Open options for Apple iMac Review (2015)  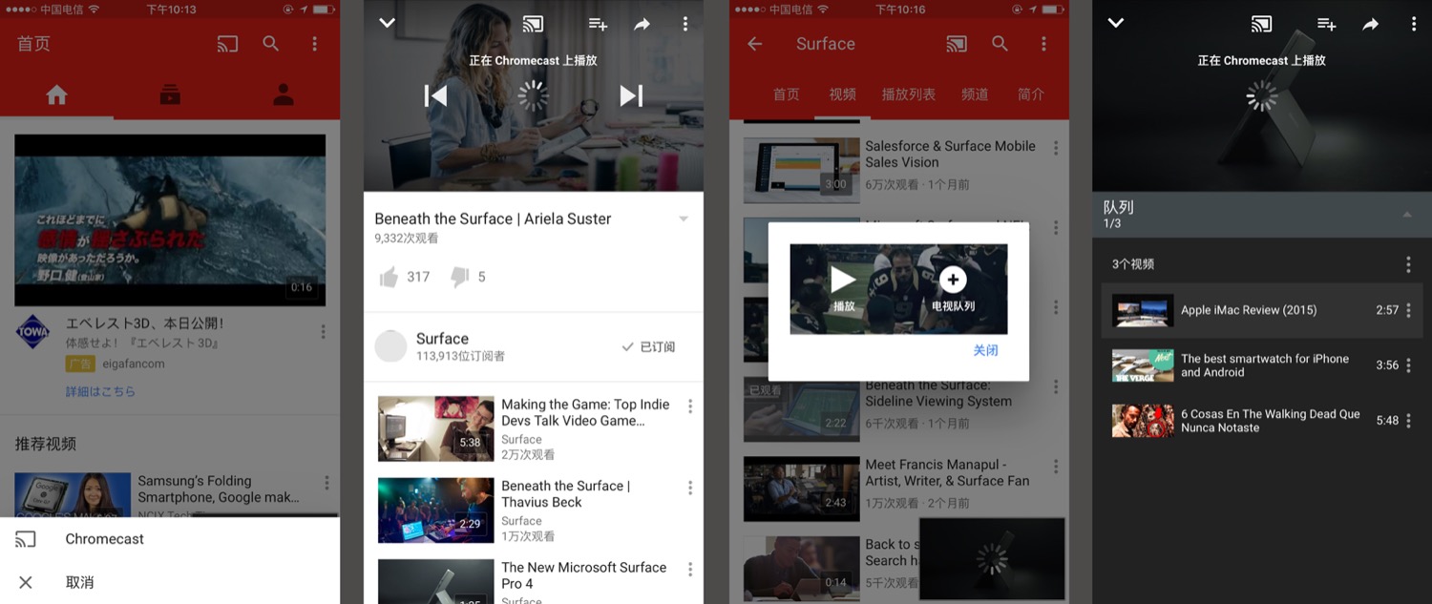1409,310
